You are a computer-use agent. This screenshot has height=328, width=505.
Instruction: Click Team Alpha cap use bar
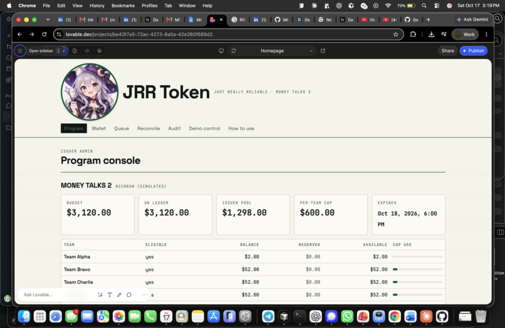click(418, 257)
